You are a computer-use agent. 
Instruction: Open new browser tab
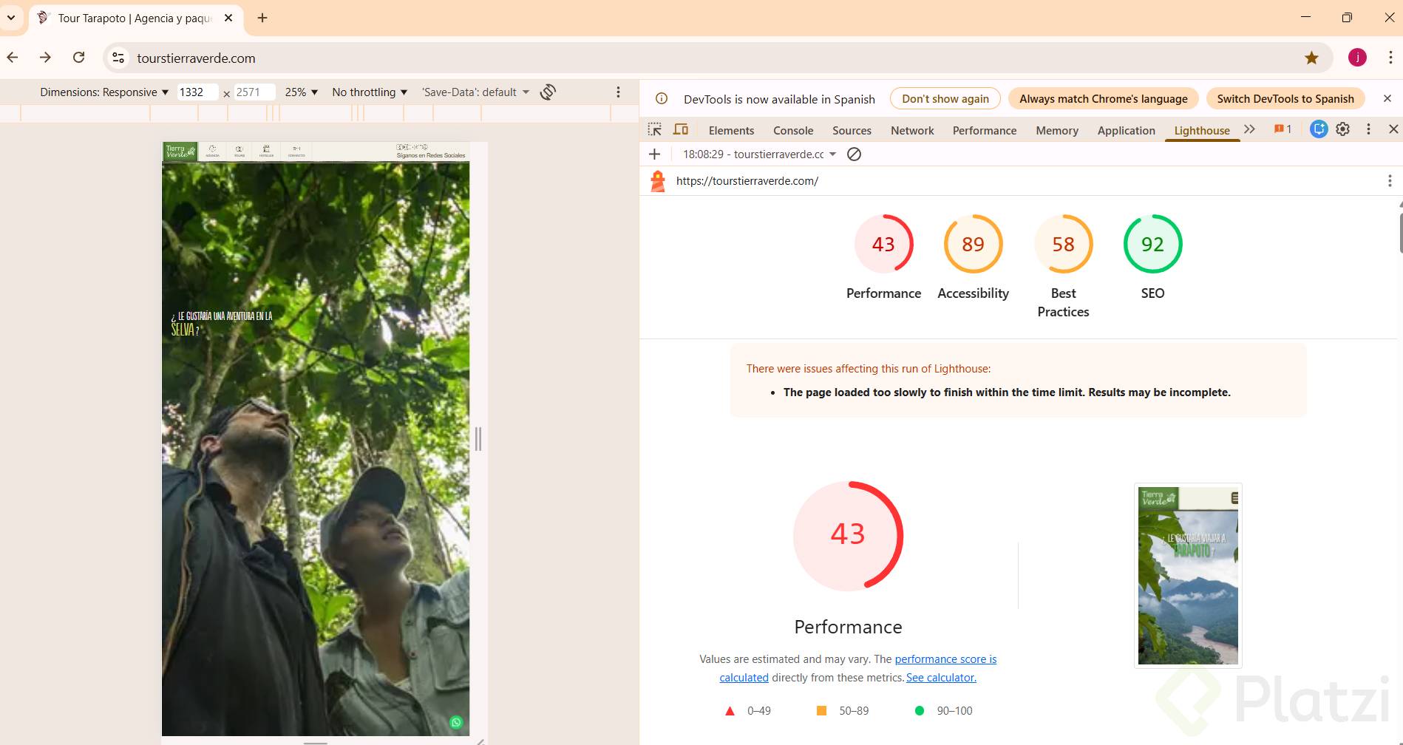point(262,18)
